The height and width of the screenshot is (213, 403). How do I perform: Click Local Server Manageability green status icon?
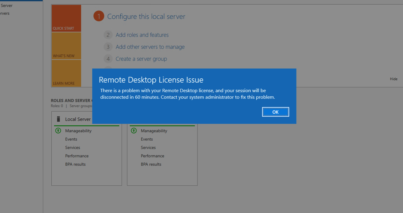[58, 131]
